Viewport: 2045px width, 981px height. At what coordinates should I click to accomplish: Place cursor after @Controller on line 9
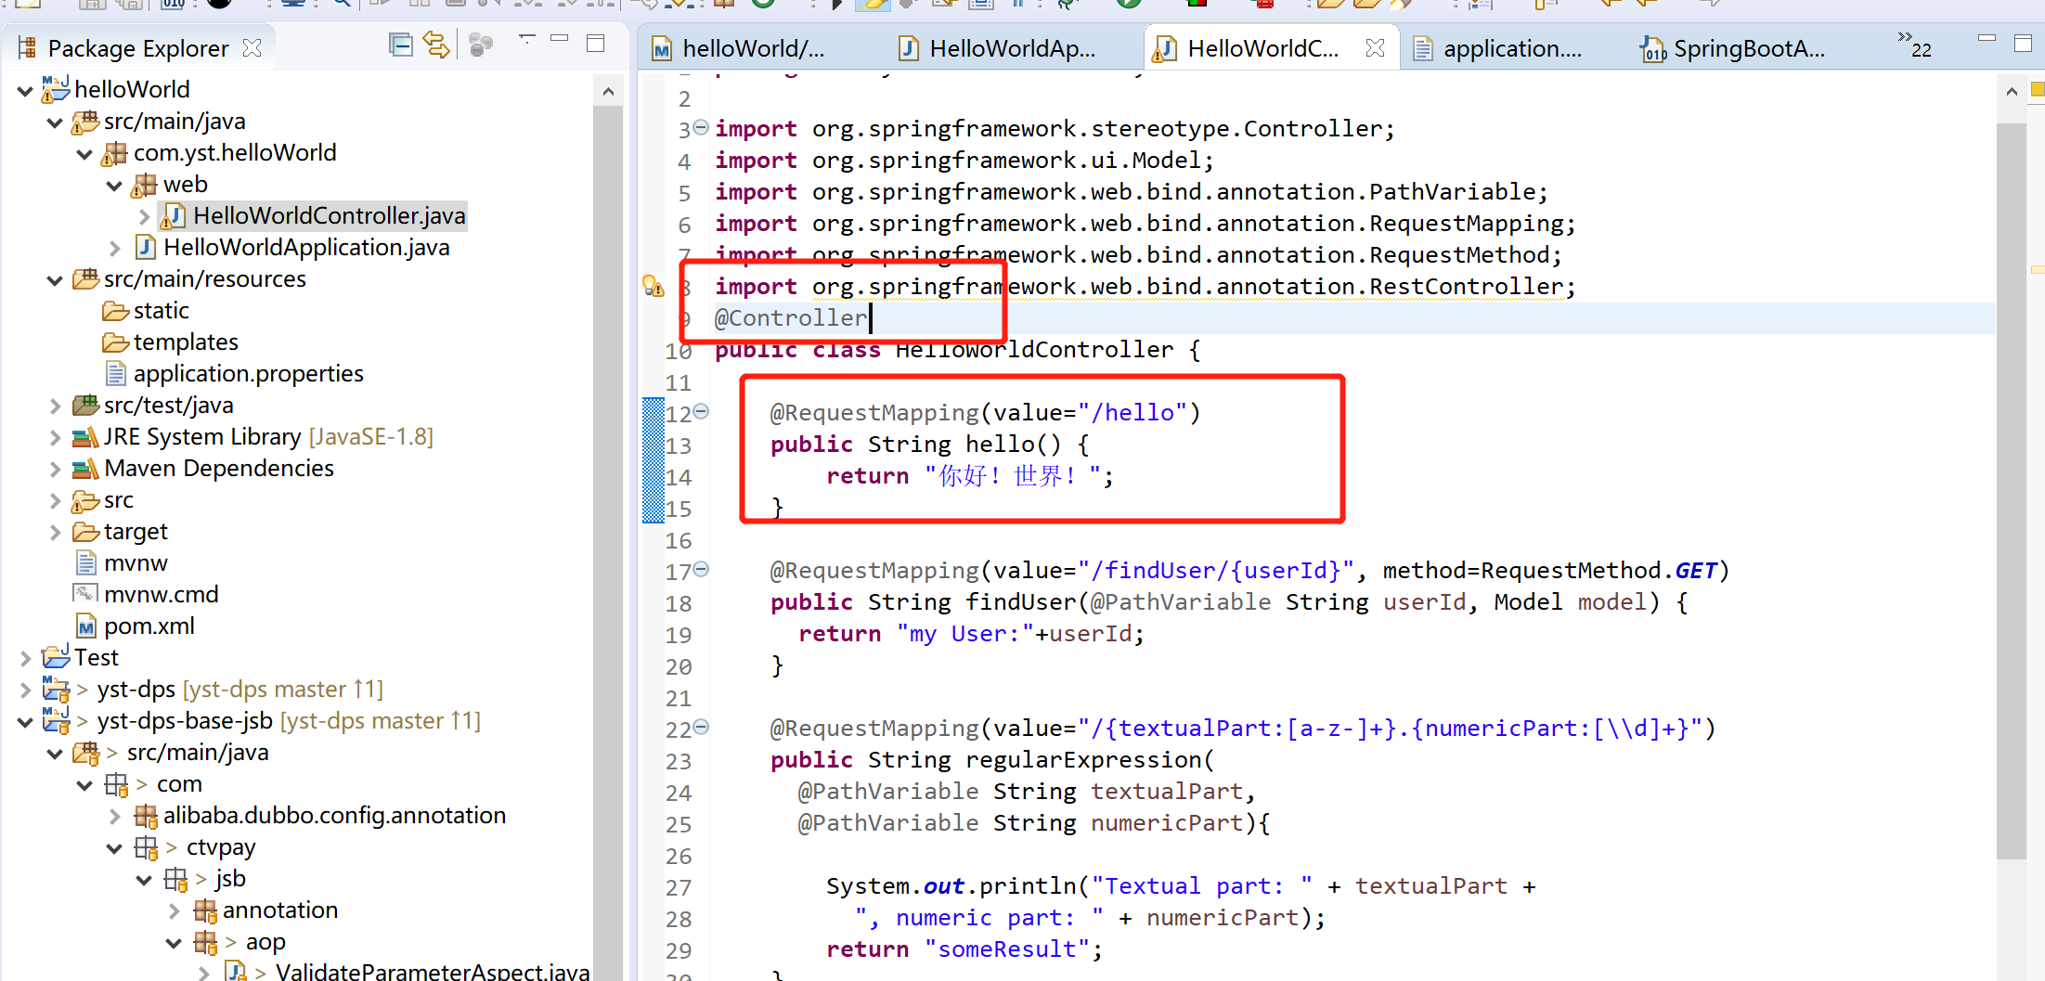870,318
